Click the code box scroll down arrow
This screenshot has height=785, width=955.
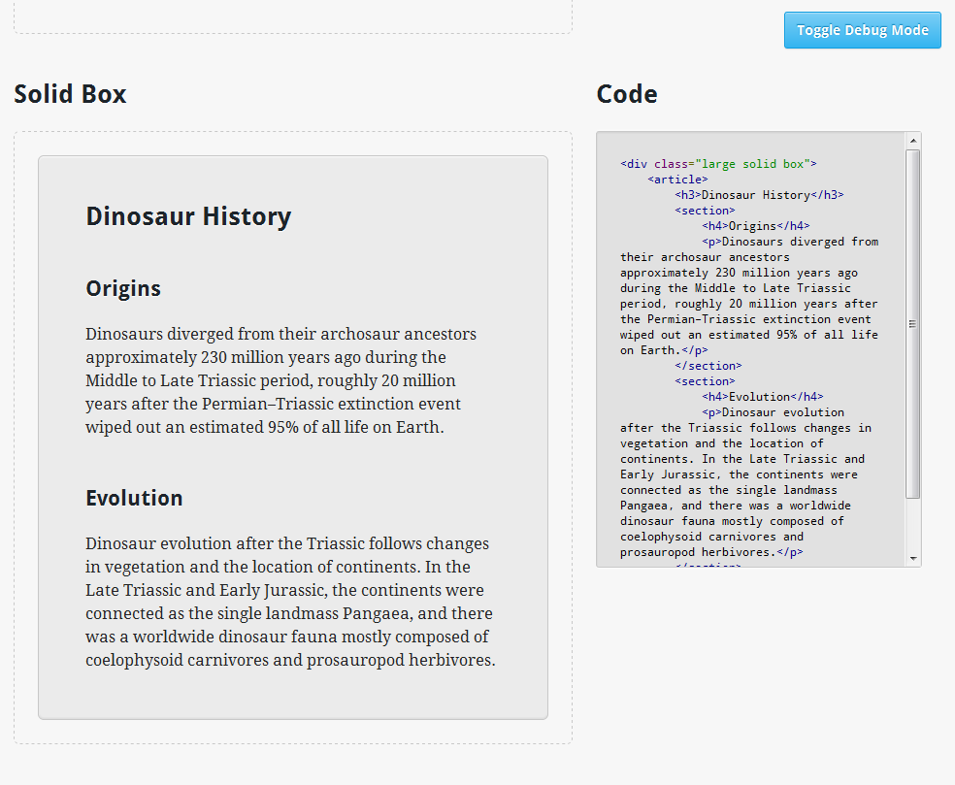click(912, 559)
